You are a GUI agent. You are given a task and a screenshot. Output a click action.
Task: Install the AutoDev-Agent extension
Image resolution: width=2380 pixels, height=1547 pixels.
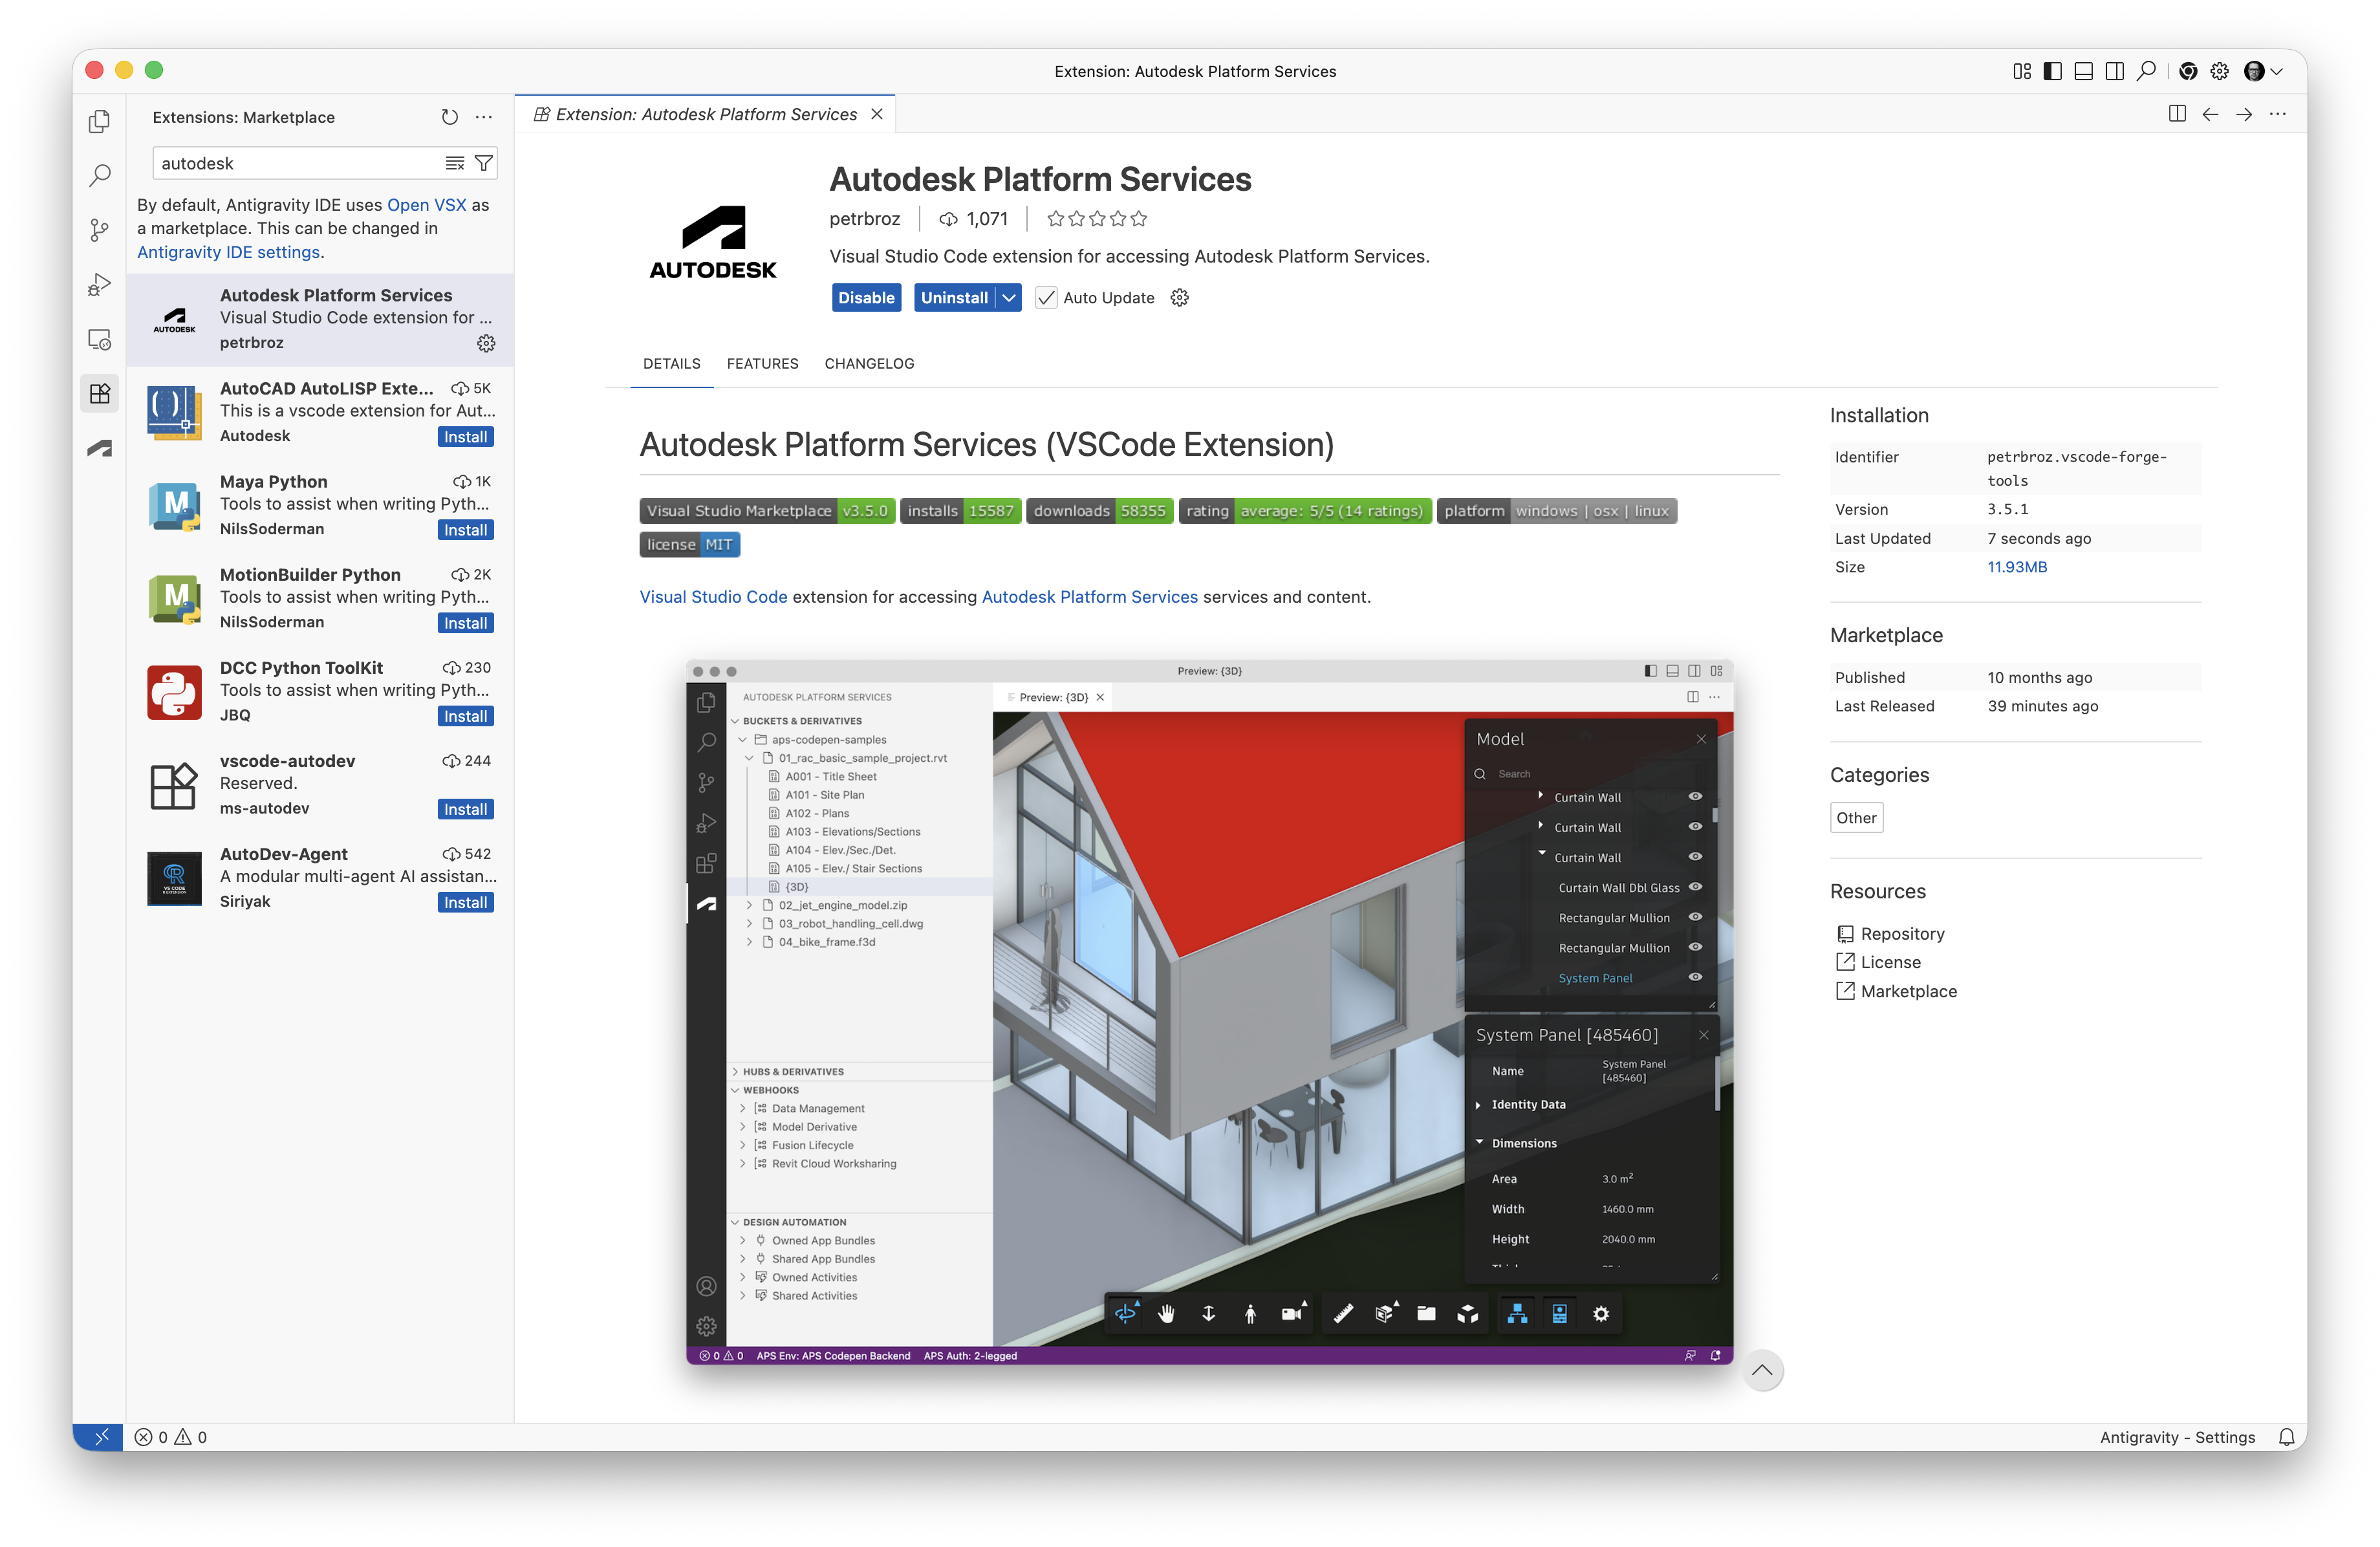[x=466, y=902]
